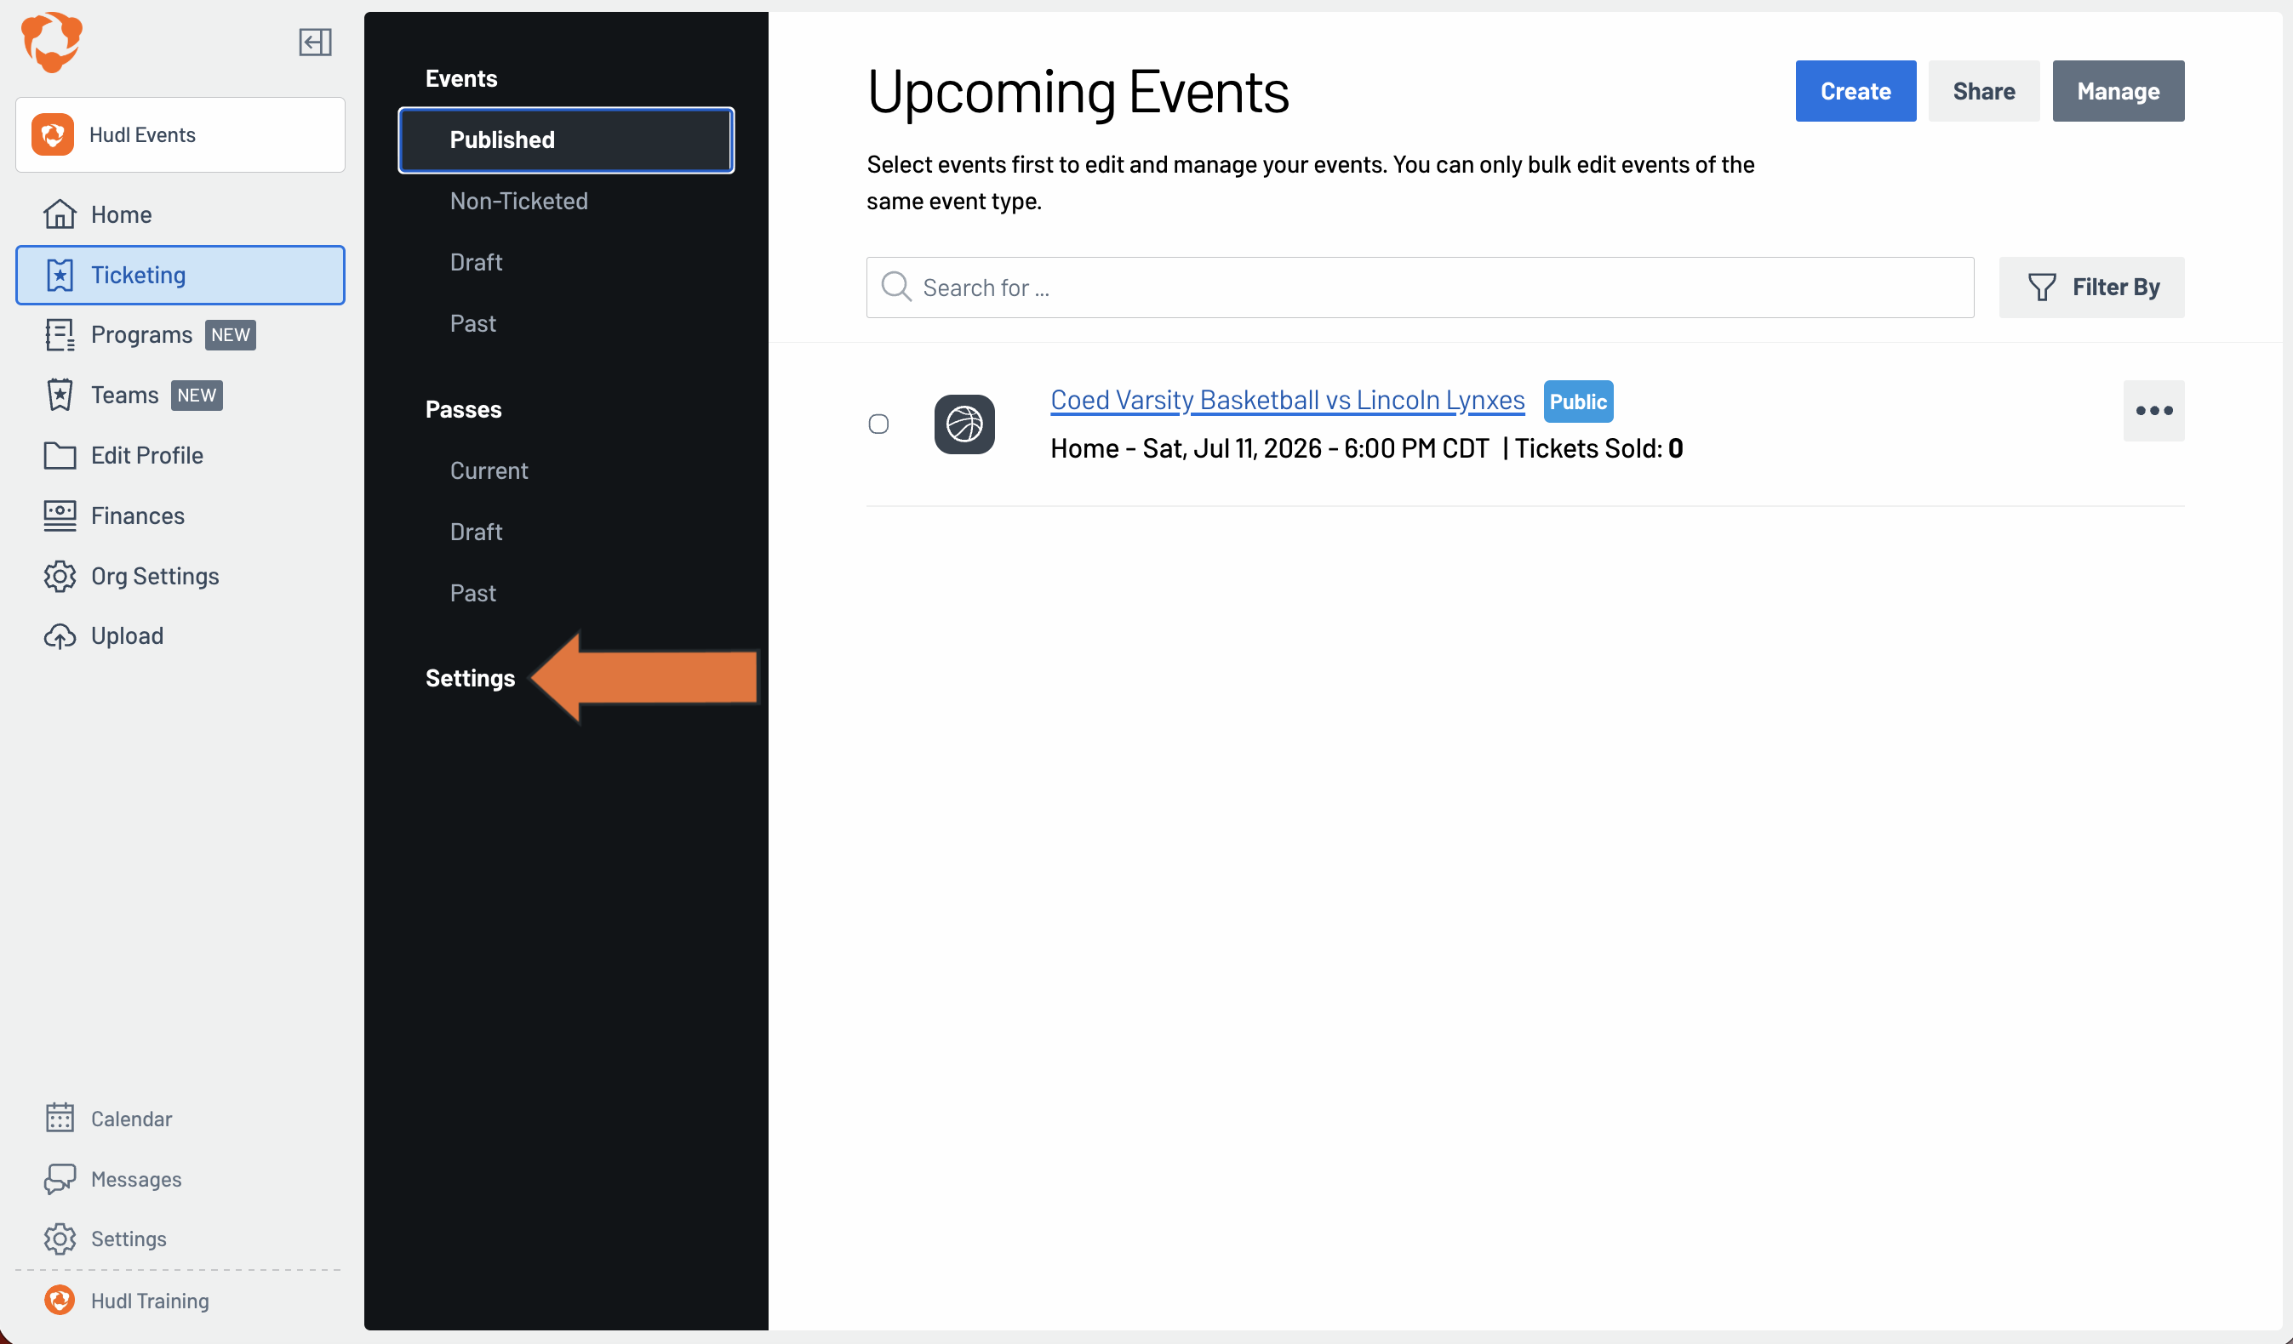Screen dimensions: 2293x1344
Task: Open the Hudl Events organization selector
Action: pos(180,134)
